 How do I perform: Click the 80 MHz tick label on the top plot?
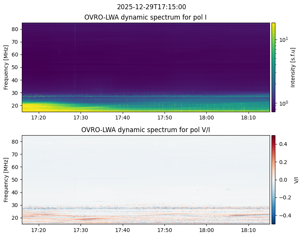click(16, 29)
